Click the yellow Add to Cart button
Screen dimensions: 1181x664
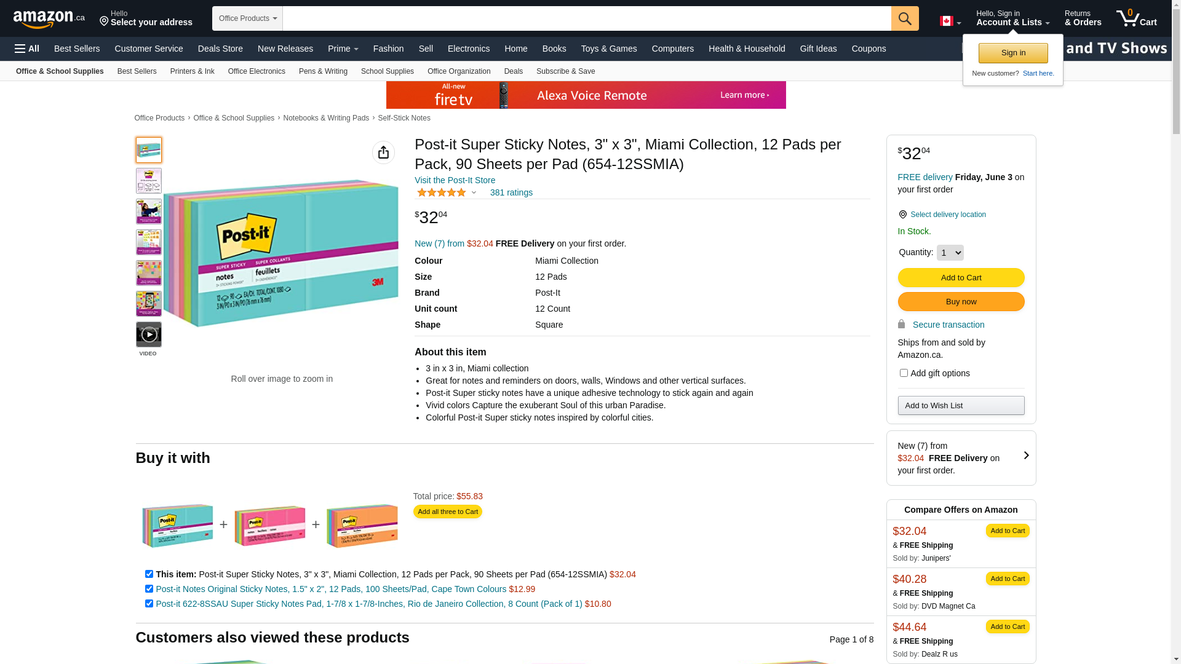coord(961,278)
